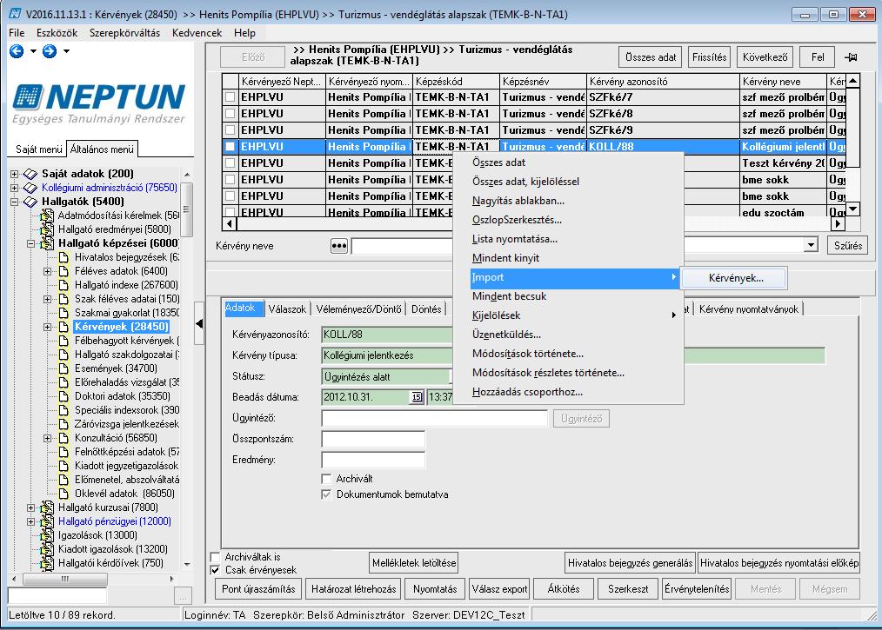
Task: Tick the checkbox for the SZFké/8 row
Action: (230, 114)
